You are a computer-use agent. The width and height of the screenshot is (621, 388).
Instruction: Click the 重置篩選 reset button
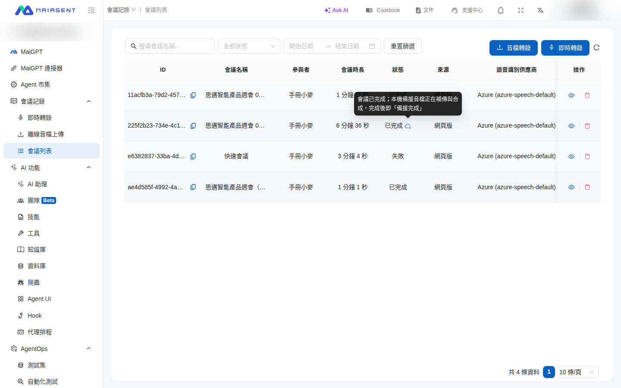[x=403, y=46]
